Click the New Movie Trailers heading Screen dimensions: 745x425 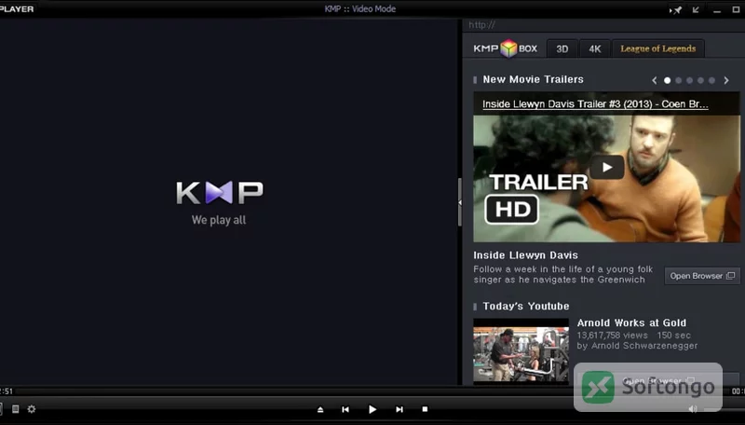533,79
